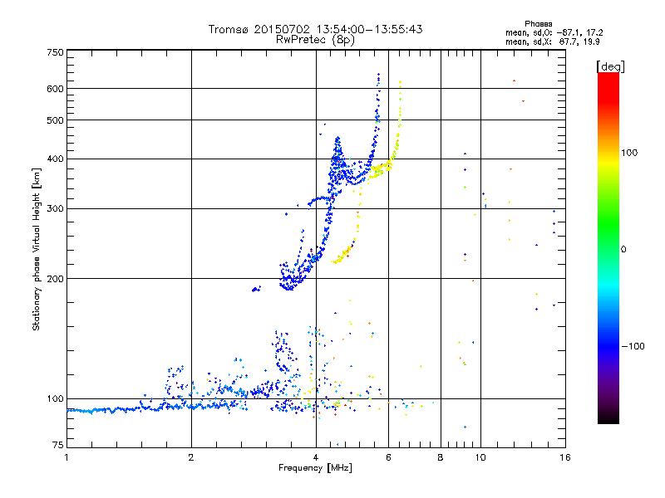
Task: Click the 16 tick on the frequency axis
Action: point(564,457)
